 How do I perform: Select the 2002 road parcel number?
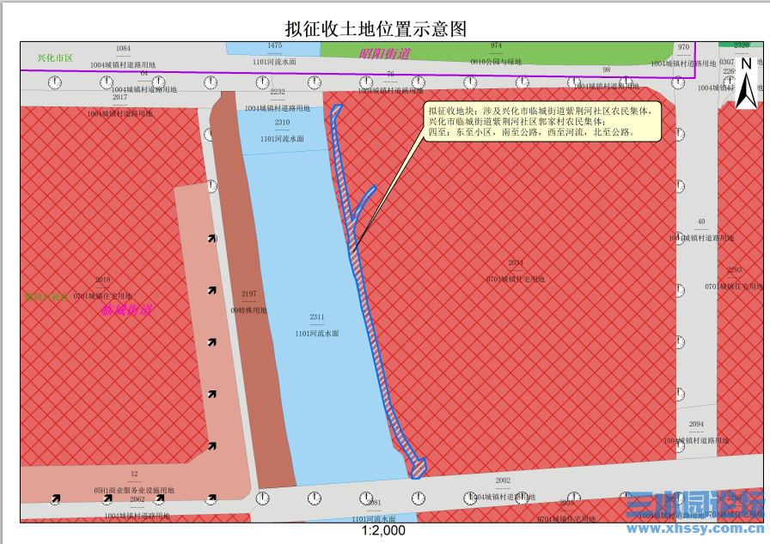503,481
